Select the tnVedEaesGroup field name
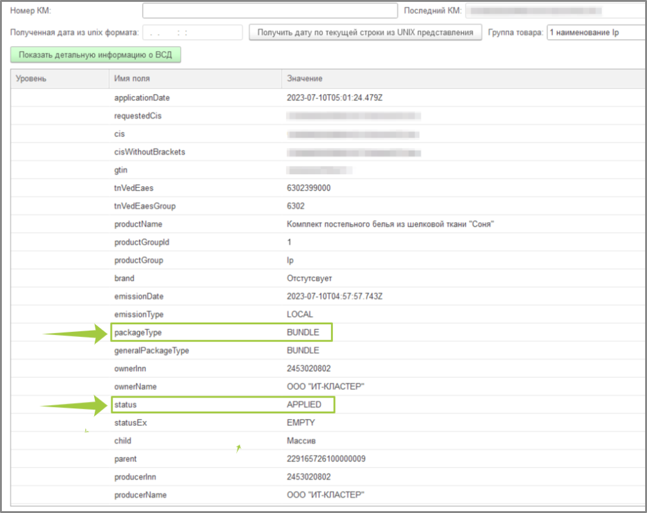647x513 pixels. (x=145, y=206)
